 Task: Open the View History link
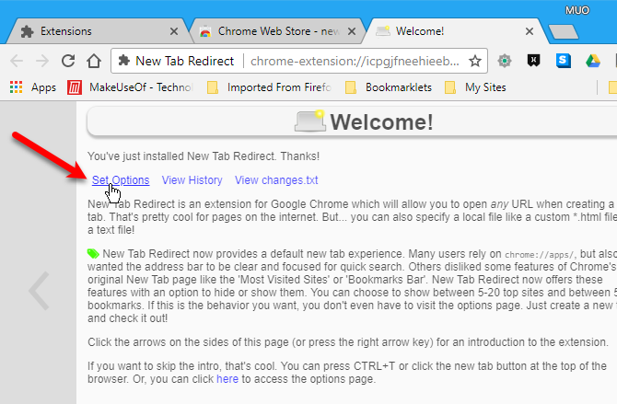tap(192, 180)
